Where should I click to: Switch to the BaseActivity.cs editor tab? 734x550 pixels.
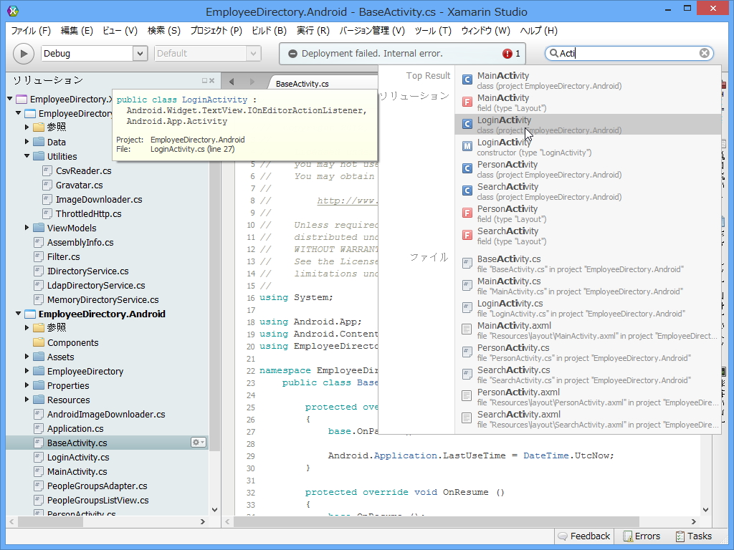(x=302, y=84)
